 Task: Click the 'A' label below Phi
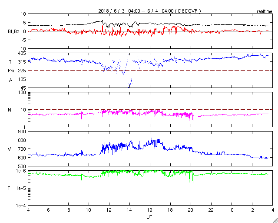click(x=10, y=81)
